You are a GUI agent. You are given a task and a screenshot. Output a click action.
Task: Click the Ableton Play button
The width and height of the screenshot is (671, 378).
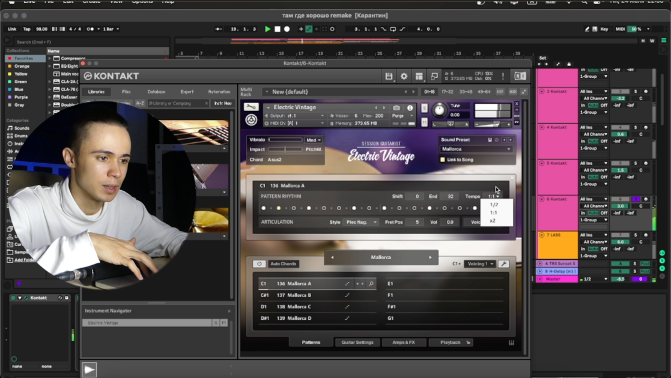tap(267, 29)
